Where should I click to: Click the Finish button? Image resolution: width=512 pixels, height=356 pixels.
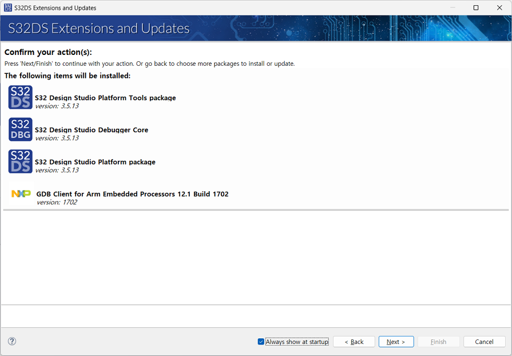438,341
